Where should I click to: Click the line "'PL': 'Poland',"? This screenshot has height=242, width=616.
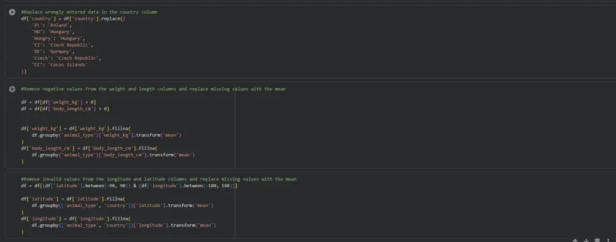52,25
